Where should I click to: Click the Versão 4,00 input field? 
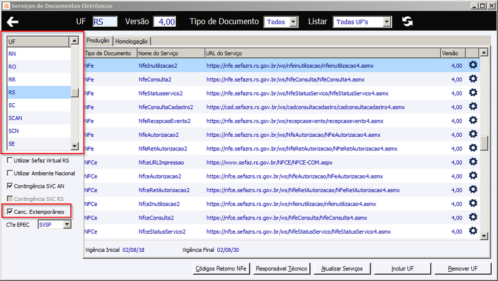pos(164,22)
